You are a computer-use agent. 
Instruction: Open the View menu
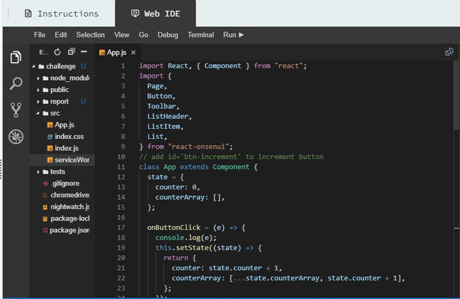[122, 35]
